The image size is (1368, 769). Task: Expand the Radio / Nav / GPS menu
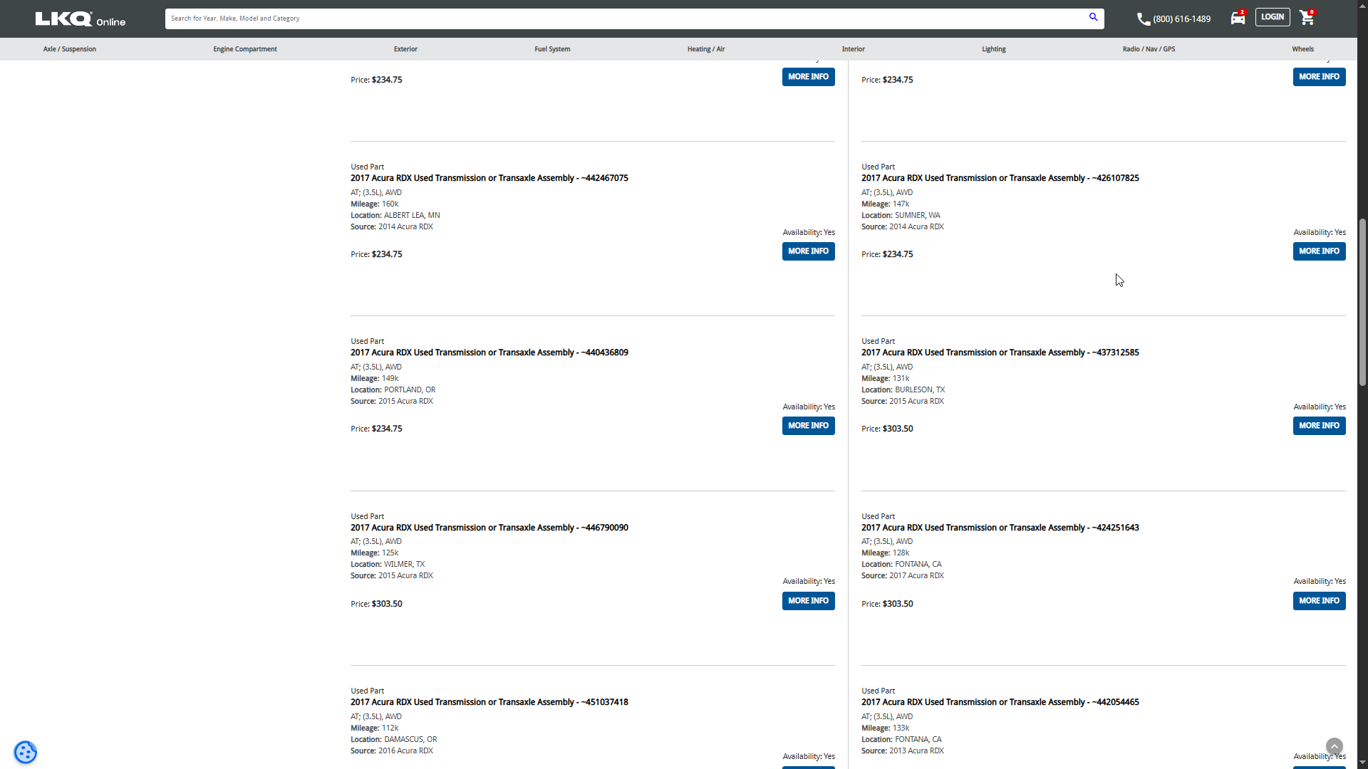1149,49
